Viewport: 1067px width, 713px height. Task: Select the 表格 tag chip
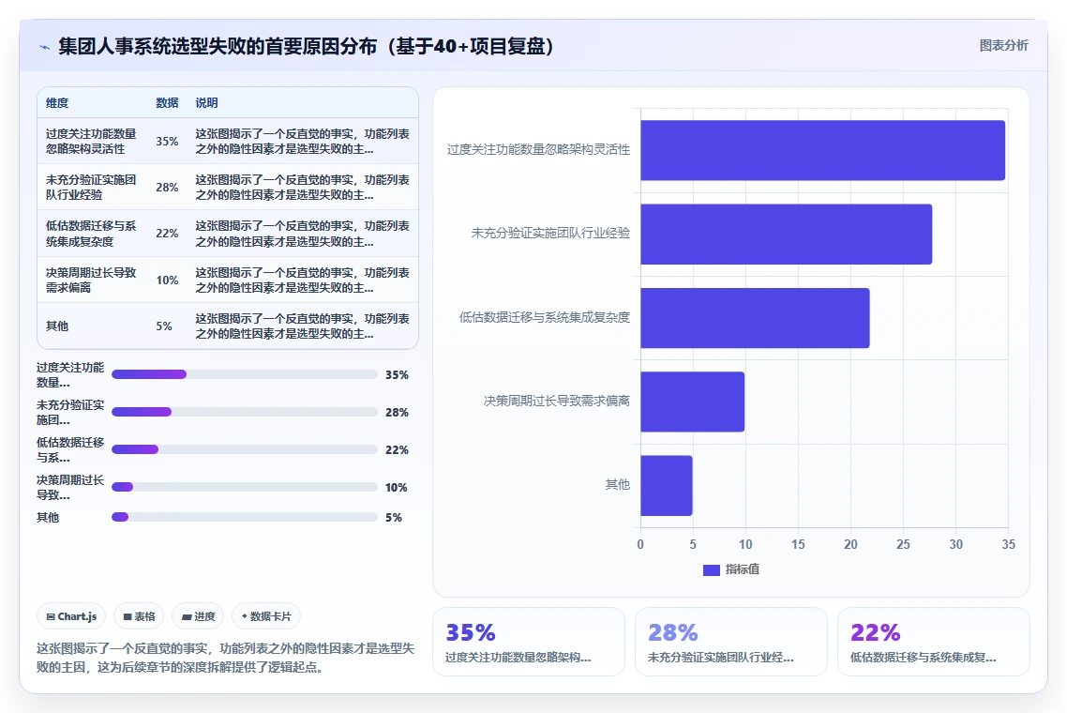tap(139, 616)
